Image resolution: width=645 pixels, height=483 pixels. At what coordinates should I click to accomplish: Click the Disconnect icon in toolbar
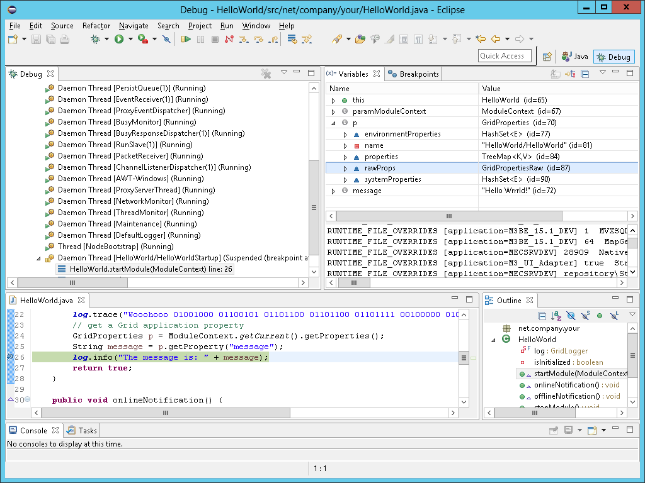click(229, 39)
